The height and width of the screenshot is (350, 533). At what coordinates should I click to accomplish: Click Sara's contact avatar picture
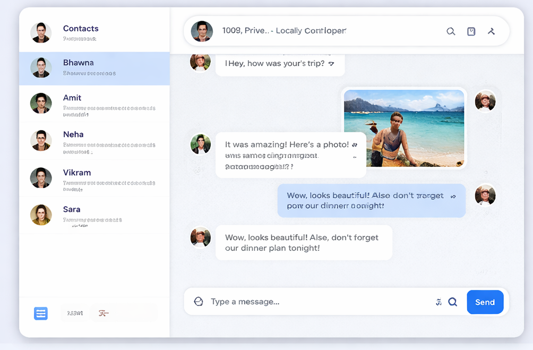[x=41, y=215]
